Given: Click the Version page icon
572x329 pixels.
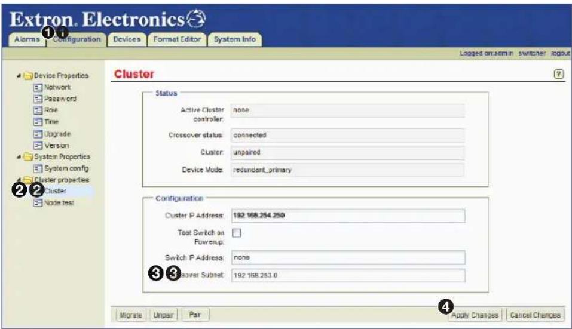Looking at the screenshot, I should (38, 145).
